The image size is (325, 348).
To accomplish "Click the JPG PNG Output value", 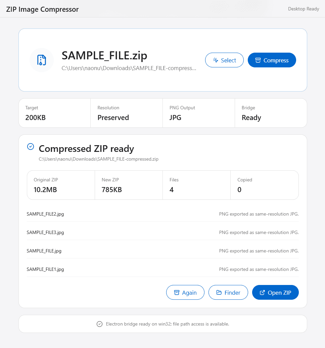I will (175, 117).
